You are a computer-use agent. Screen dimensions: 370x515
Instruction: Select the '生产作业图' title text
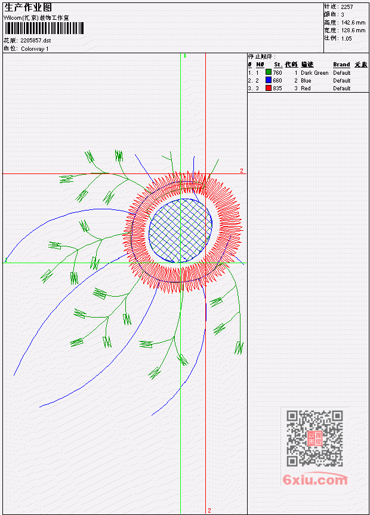tap(28, 8)
